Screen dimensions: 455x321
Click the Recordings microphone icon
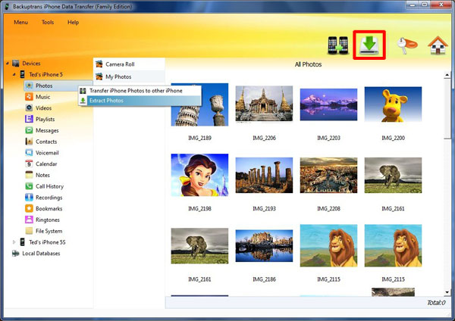(29, 198)
